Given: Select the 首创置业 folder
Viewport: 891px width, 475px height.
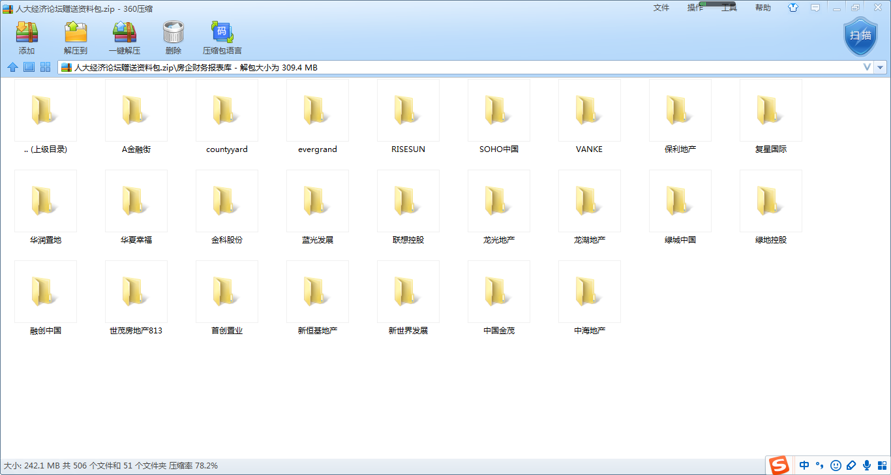Looking at the screenshot, I should click(226, 298).
